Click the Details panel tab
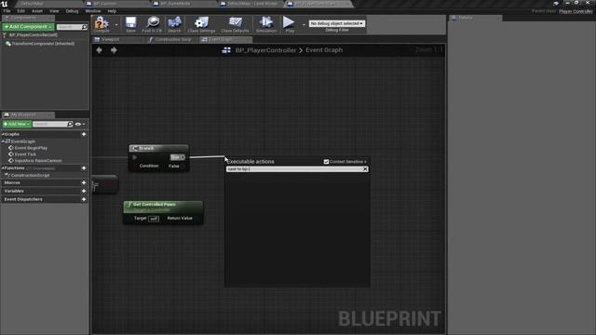Screen dimensions: 596x335 pos(475,18)
